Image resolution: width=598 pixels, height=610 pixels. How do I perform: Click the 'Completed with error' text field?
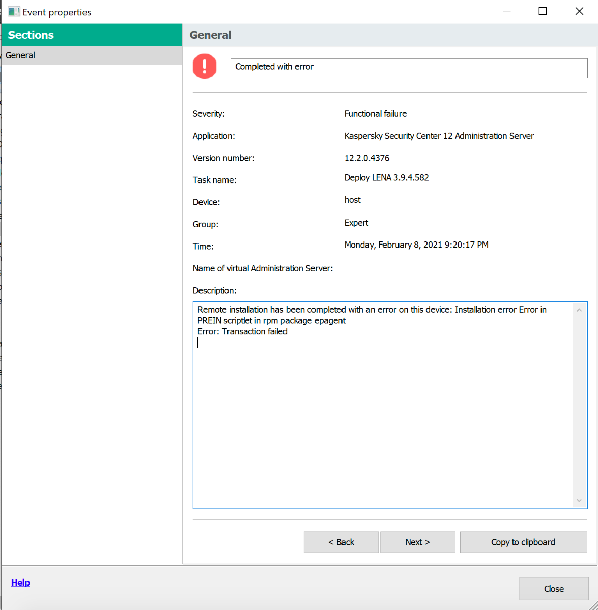[409, 68]
